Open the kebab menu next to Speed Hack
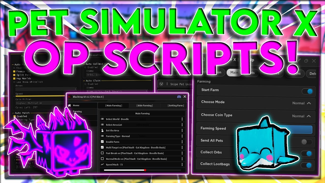Image resolution: width=325 pixels, height=183 pixels. coord(182,164)
